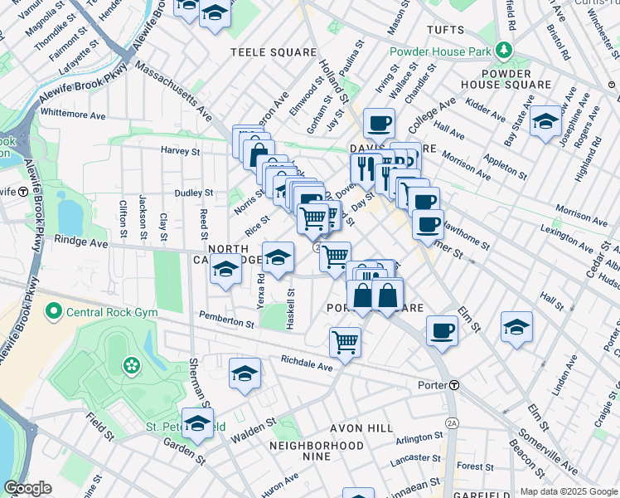Click the Rindge Ave street label
The width and height of the screenshot is (620, 498).
(x=80, y=241)
